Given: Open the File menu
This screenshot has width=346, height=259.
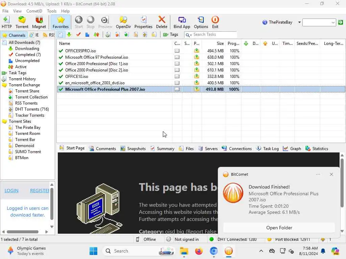Looking at the screenshot, I should [5, 11].
